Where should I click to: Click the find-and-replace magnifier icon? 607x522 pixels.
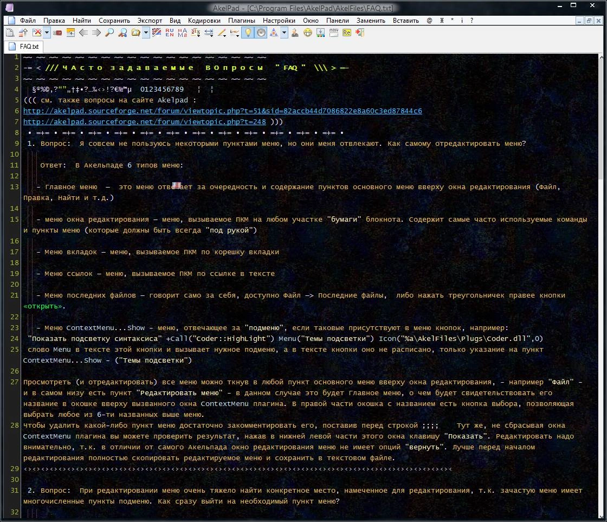pos(122,33)
